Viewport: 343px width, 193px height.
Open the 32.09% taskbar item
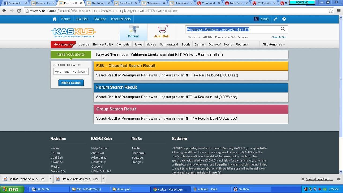coord(251,189)
